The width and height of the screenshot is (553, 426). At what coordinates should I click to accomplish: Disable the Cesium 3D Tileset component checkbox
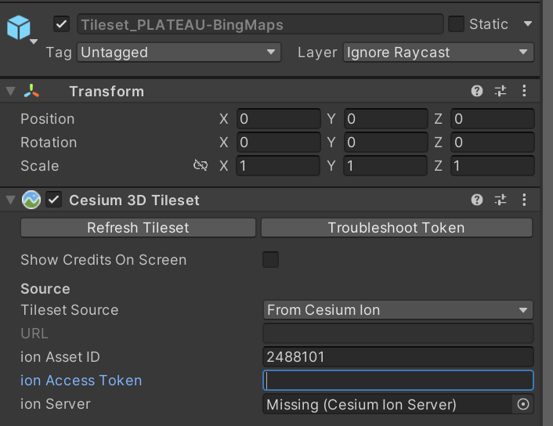pyautogui.click(x=53, y=200)
